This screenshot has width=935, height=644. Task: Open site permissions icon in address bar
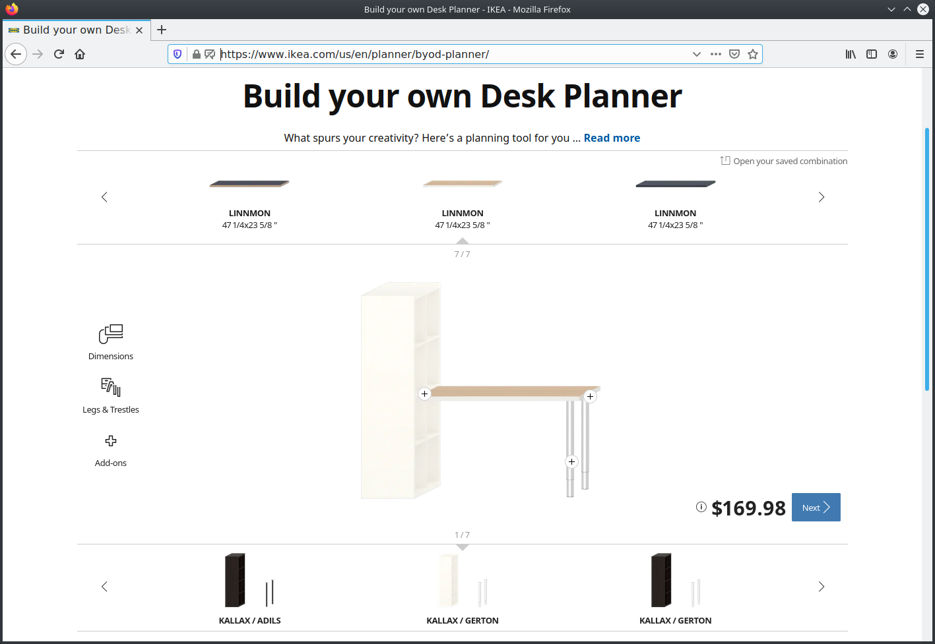pyautogui.click(x=210, y=54)
